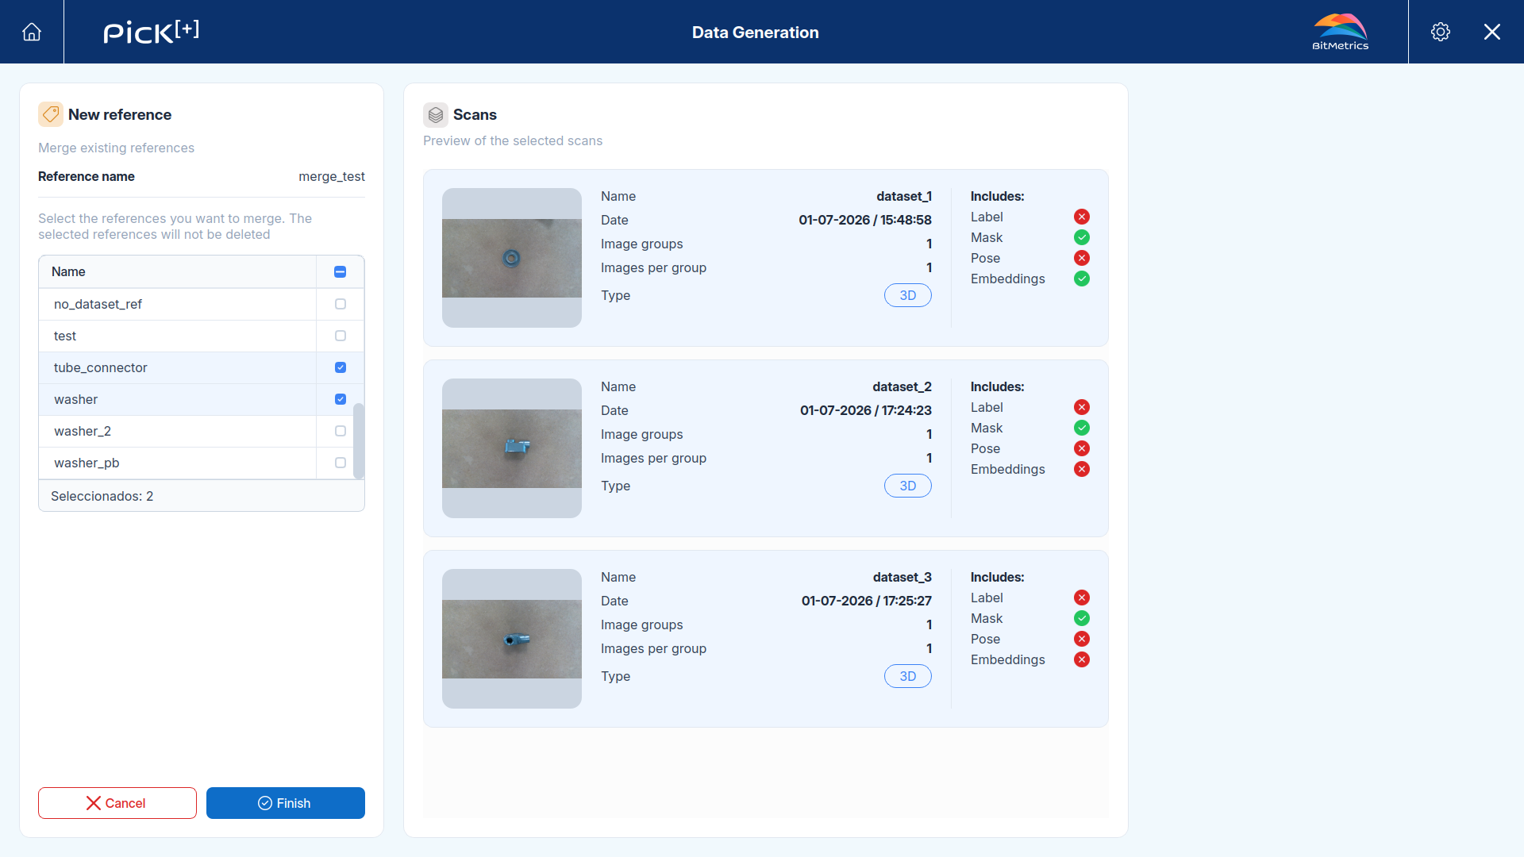The image size is (1524, 857).
Task: Click the Seleccionados: 2 footer text
Action: [x=102, y=496]
